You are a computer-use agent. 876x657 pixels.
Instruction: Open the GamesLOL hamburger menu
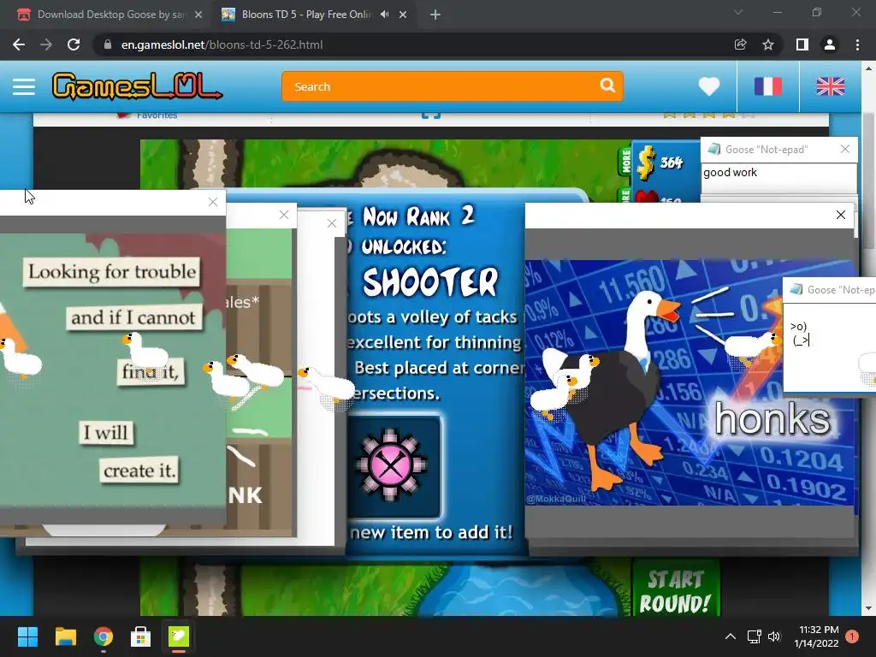coord(23,86)
